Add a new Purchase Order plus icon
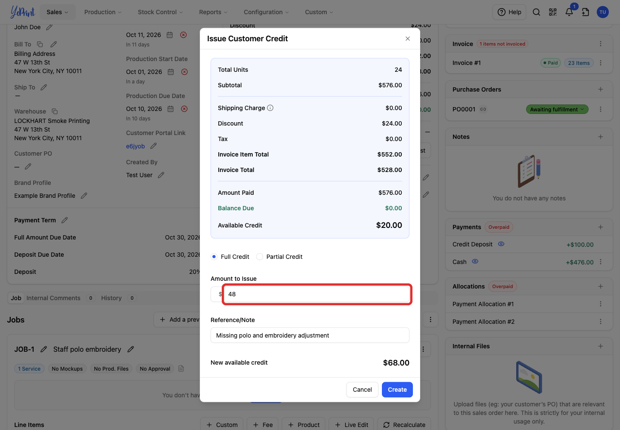The height and width of the screenshot is (430, 620). (x=601, y=89)
